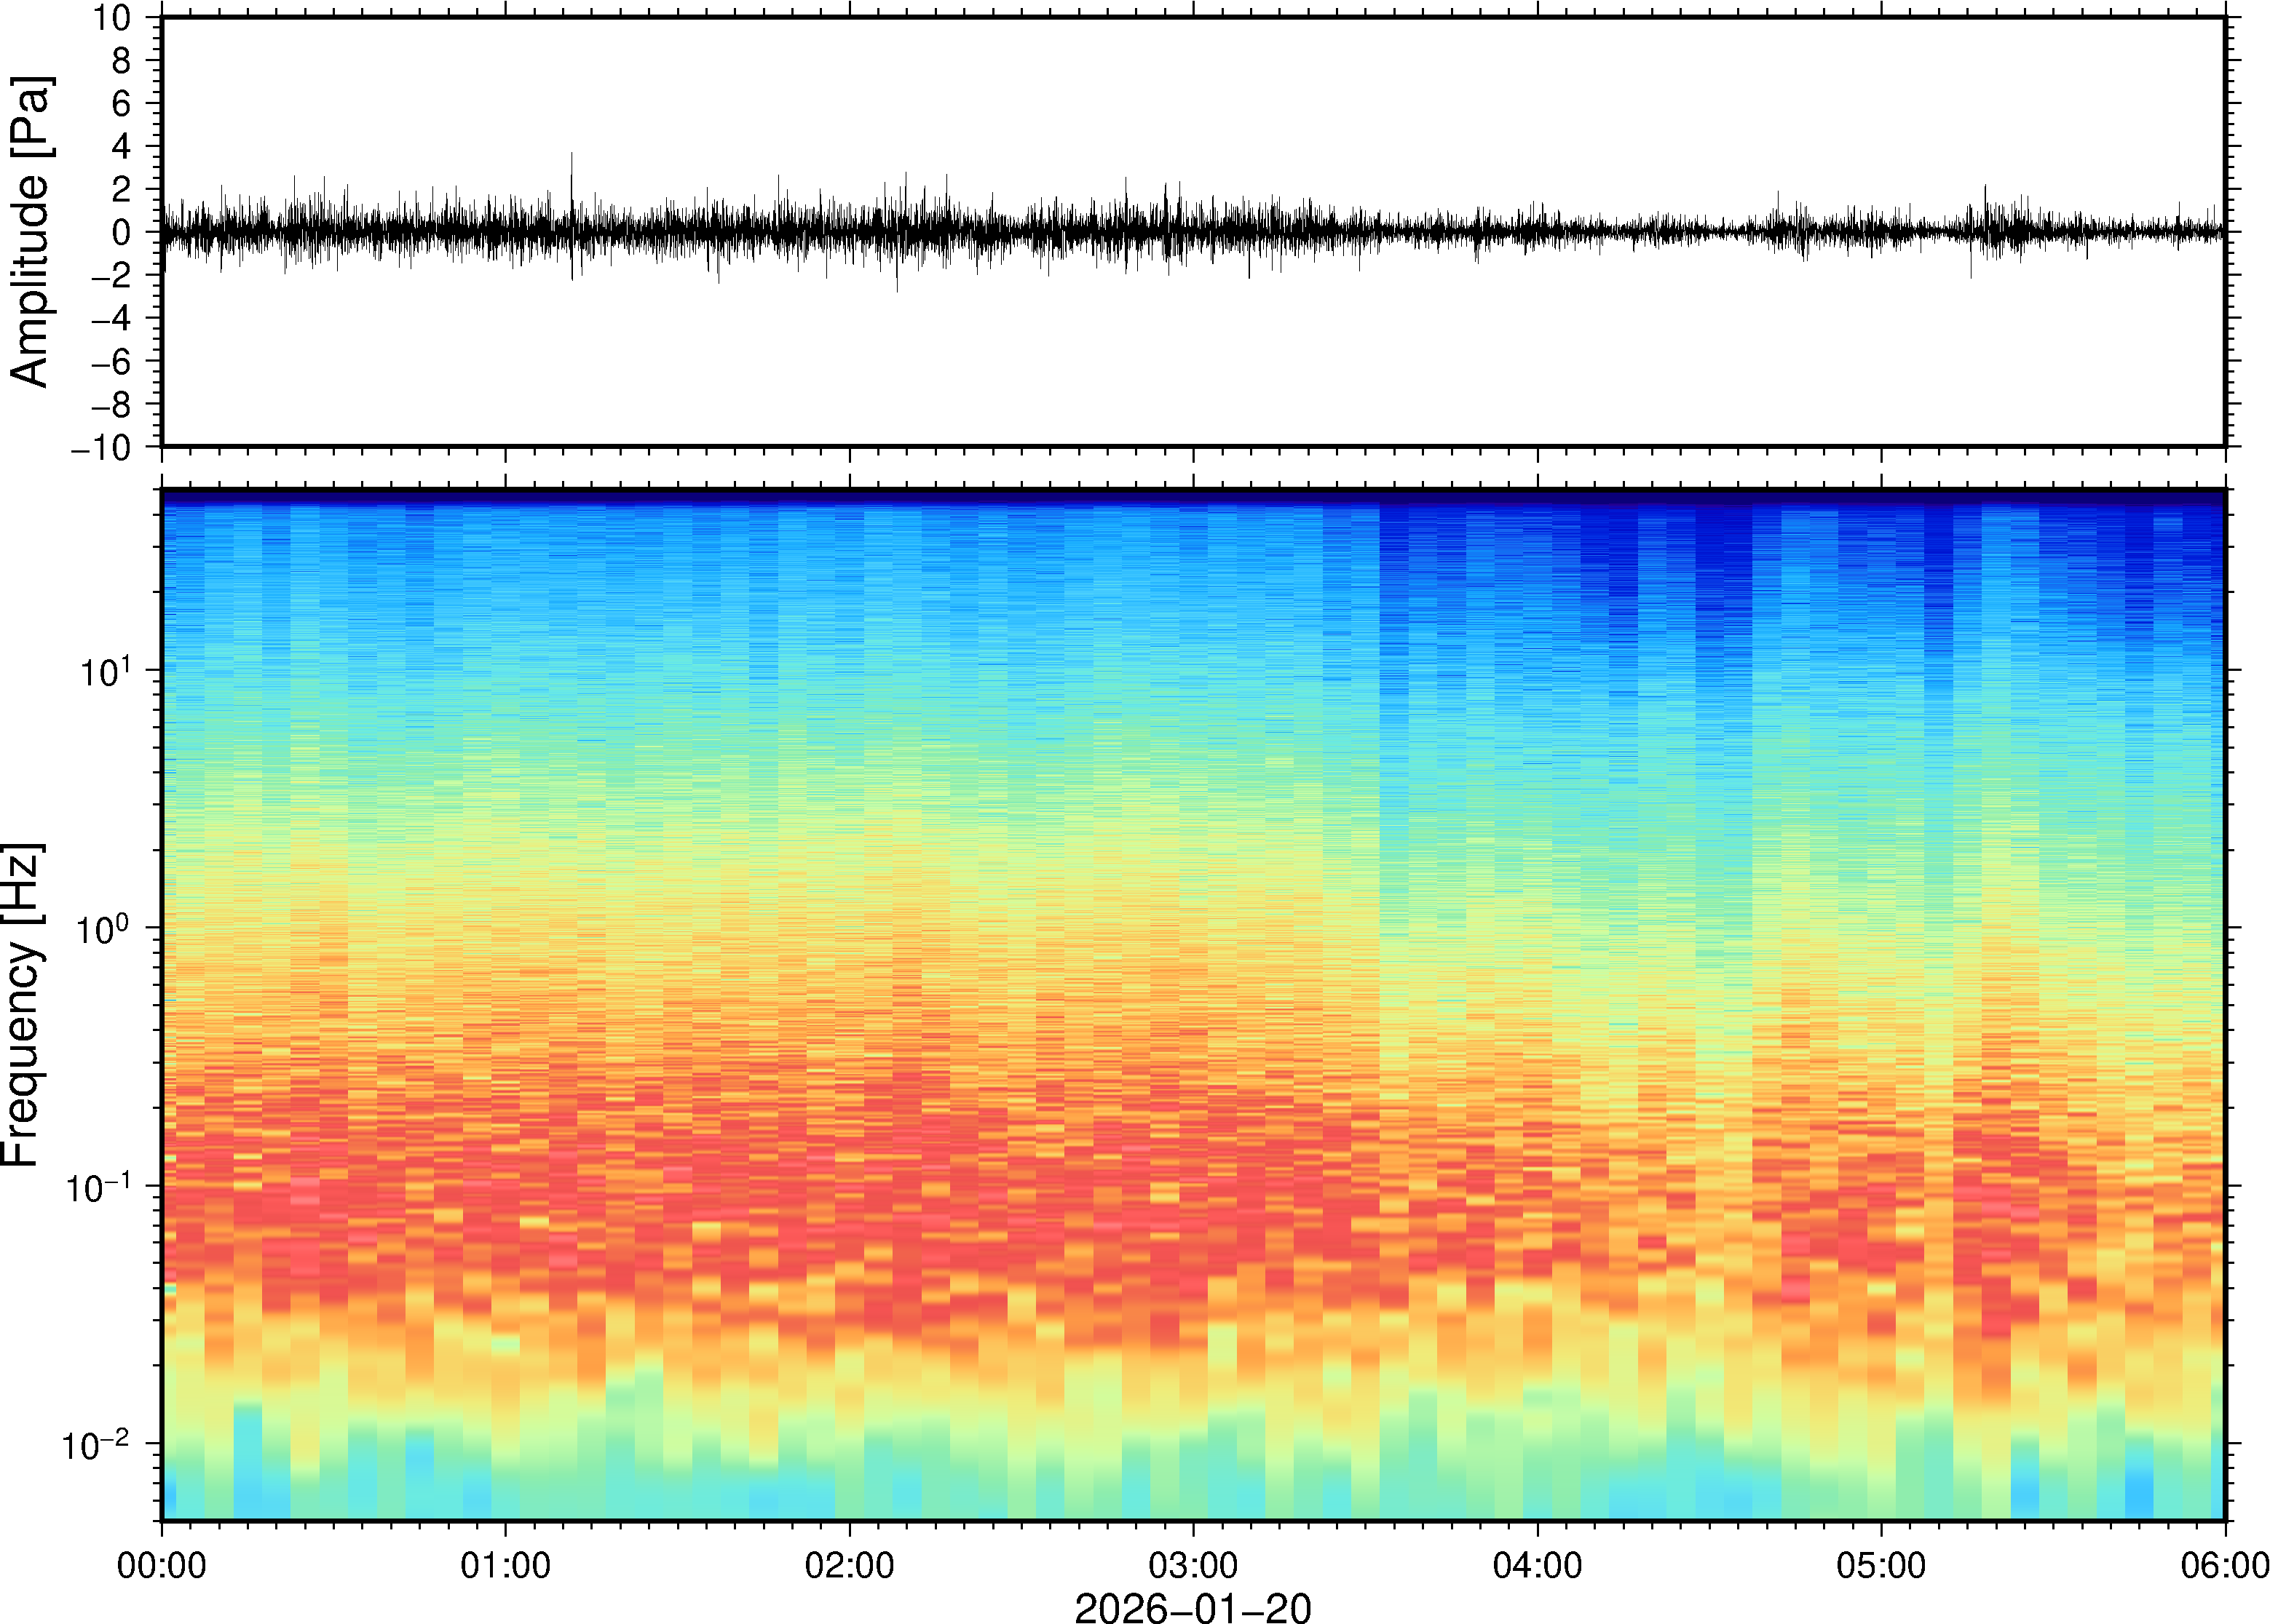Screen dimensions: 2270x1624
Task: Click the 10¹ frequency tick label
Action: click(105, 672)
